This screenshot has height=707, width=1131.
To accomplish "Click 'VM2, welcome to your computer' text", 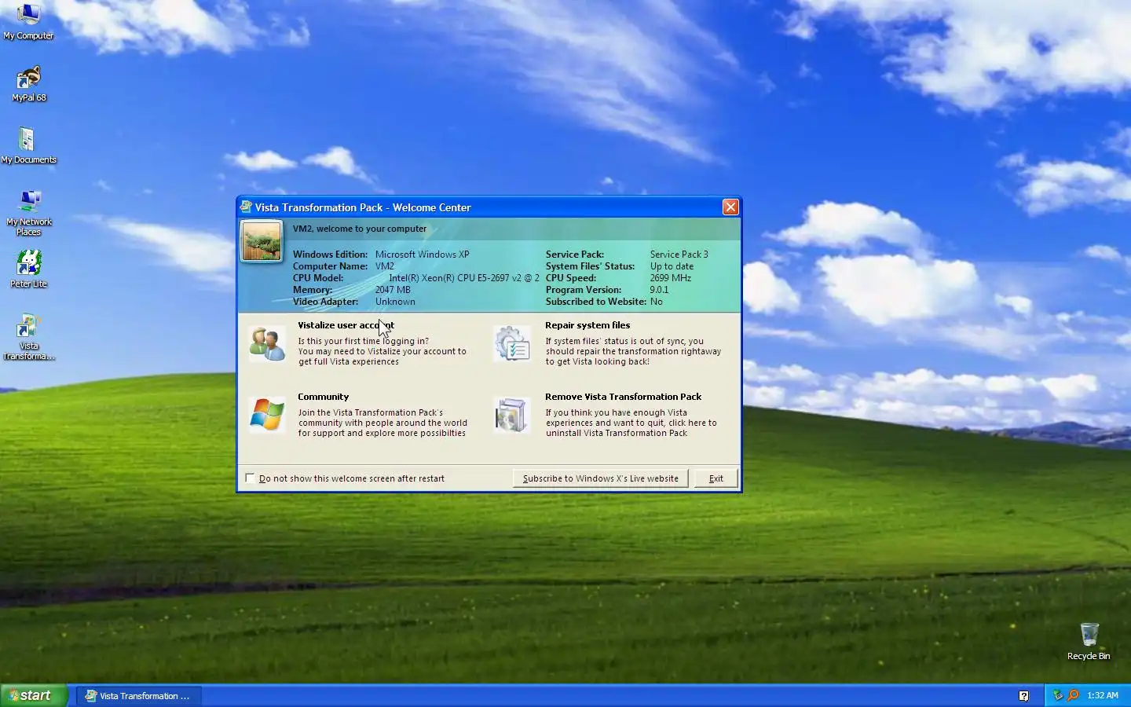I will (x=360, y=229).
